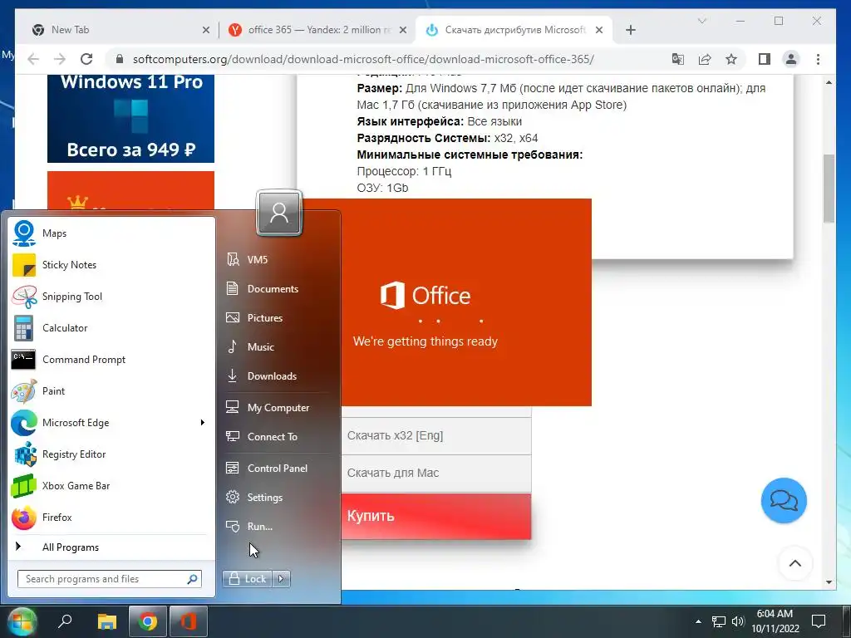Open the Run... dialog
The image size is (851, 638).
(x=278, y=526)
